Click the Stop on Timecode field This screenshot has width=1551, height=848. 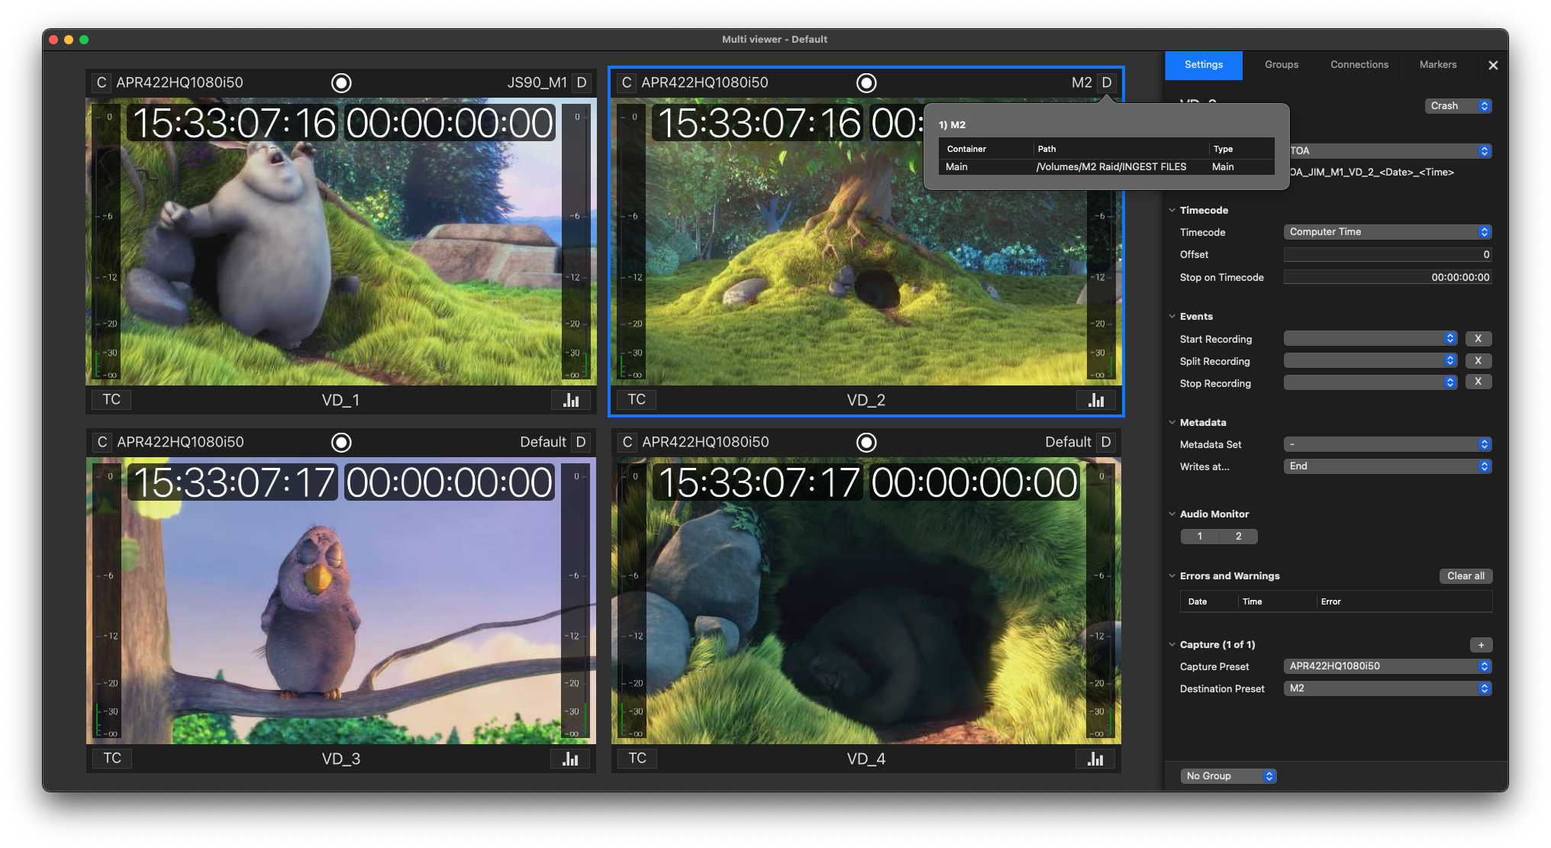1387,277
